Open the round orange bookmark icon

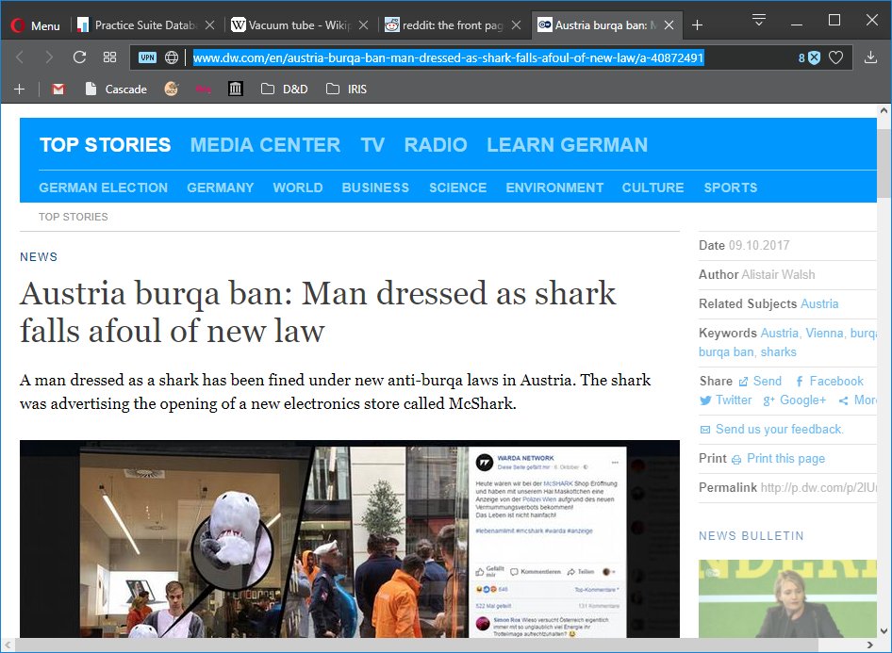point(172,90)
